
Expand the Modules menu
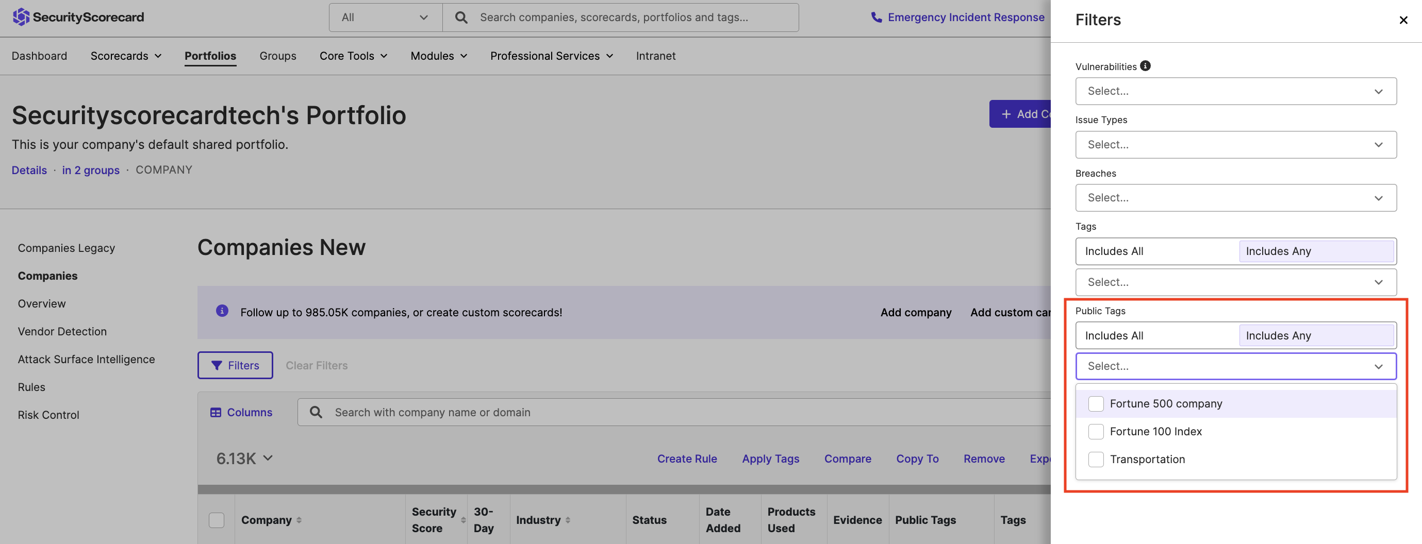pos(439,56)
